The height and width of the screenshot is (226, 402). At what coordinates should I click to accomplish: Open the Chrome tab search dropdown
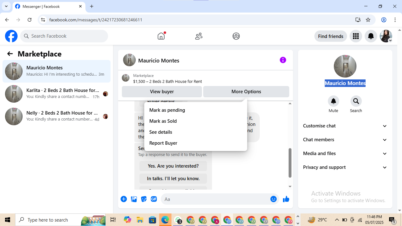coord(6,6)
